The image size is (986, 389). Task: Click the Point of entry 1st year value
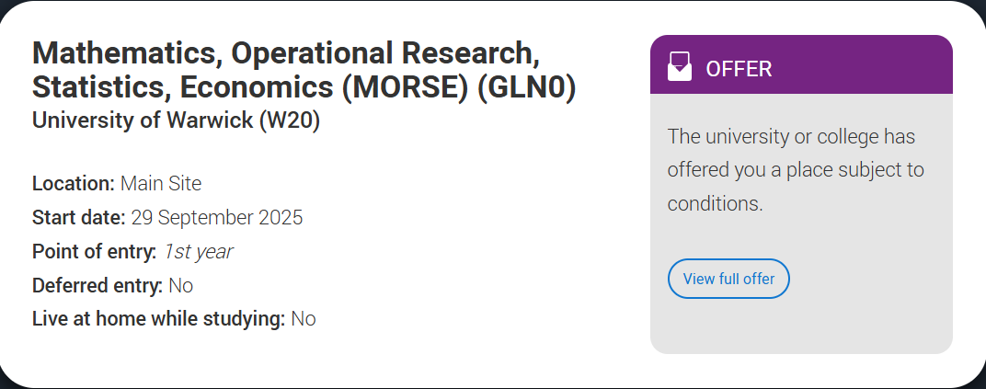198,252
